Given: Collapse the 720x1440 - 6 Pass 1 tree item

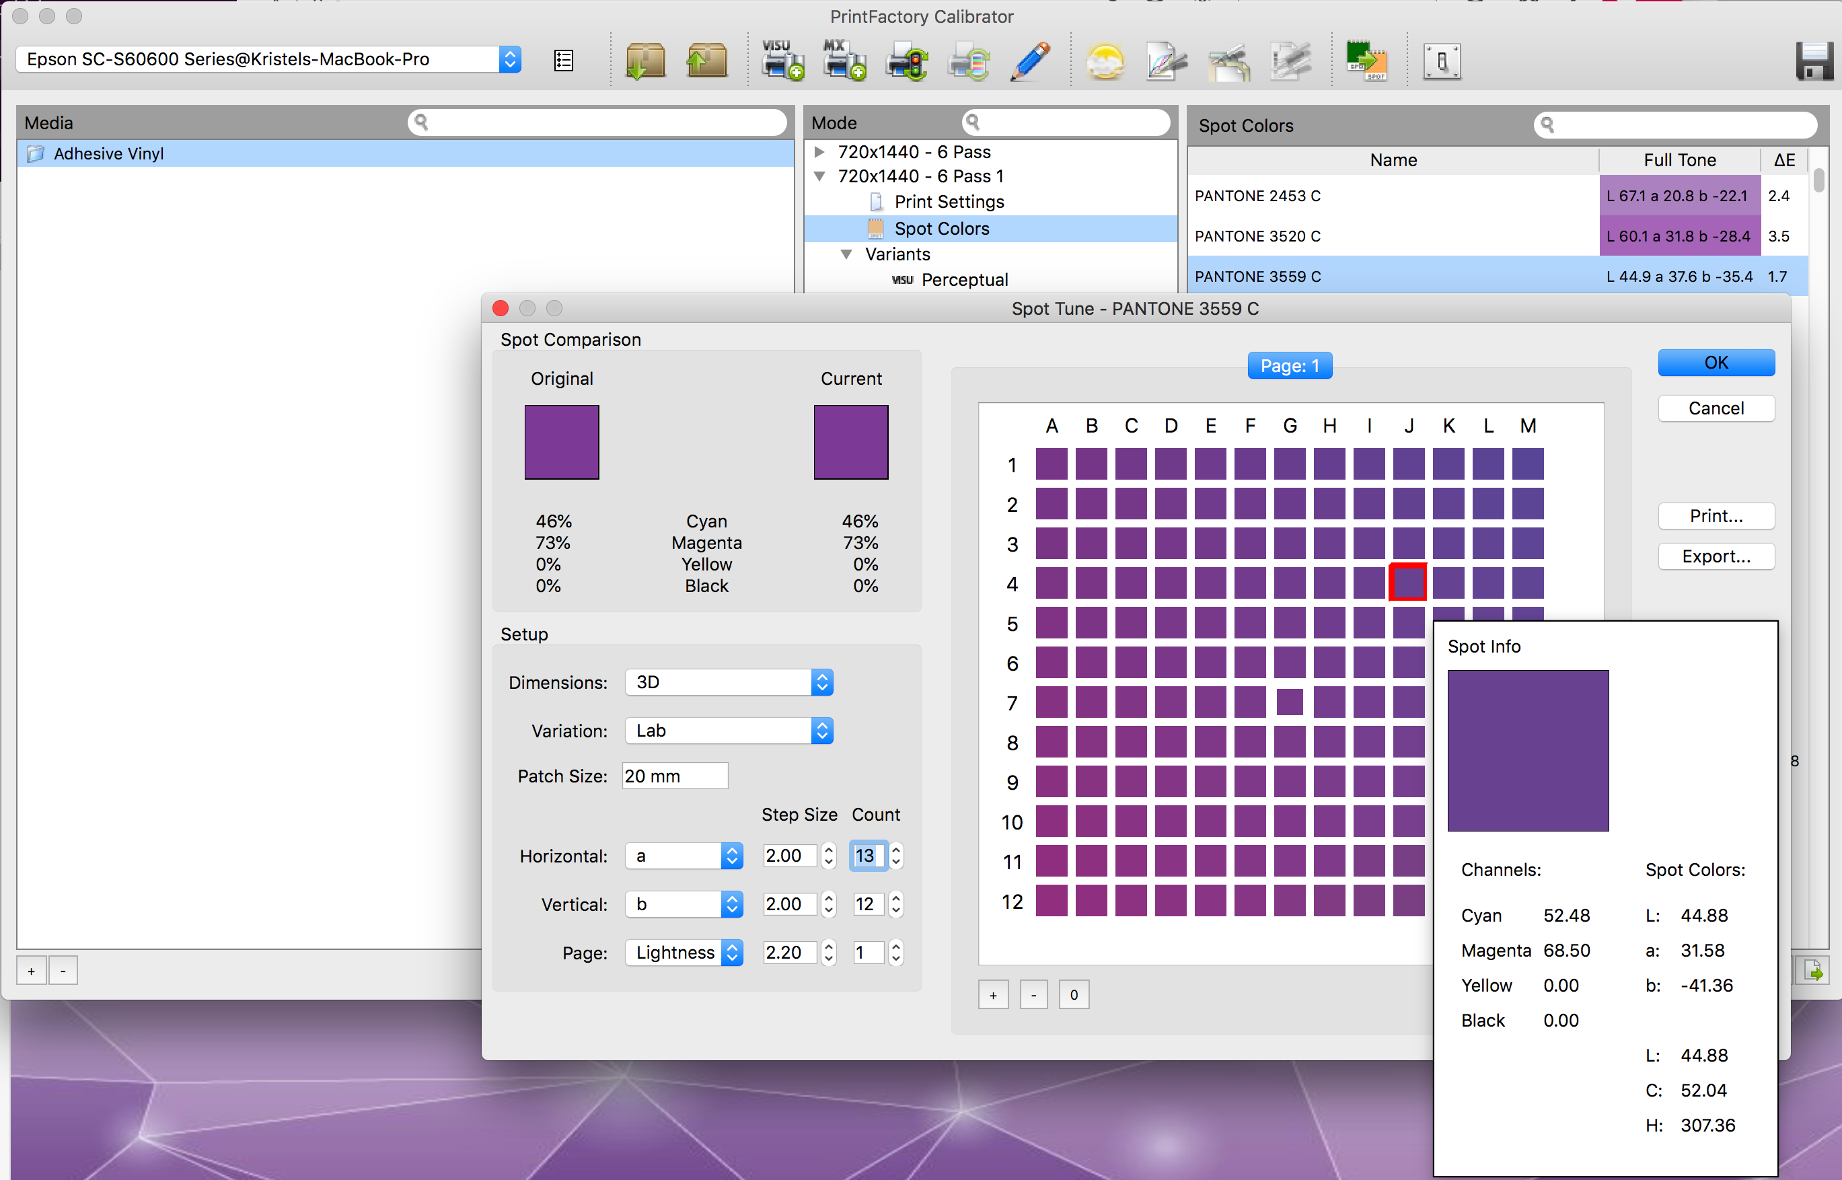Looking at the screenshot, I should (x=820, y=176).
